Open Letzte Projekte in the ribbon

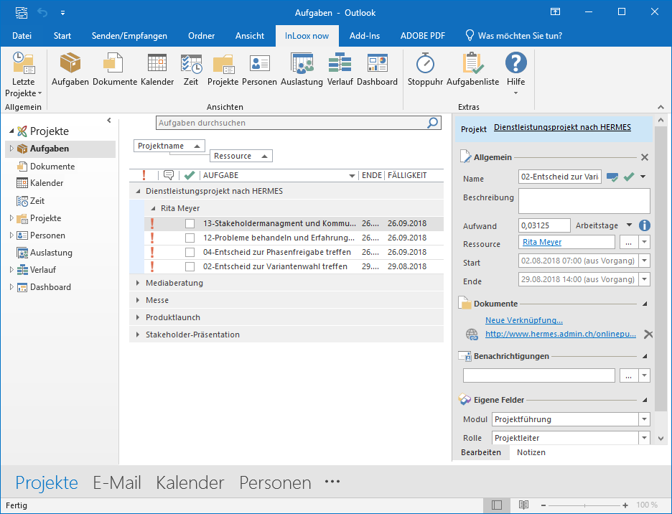tap(23, 75)
